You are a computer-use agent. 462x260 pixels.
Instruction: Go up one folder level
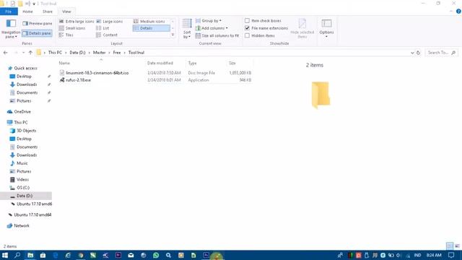[30, 53]
